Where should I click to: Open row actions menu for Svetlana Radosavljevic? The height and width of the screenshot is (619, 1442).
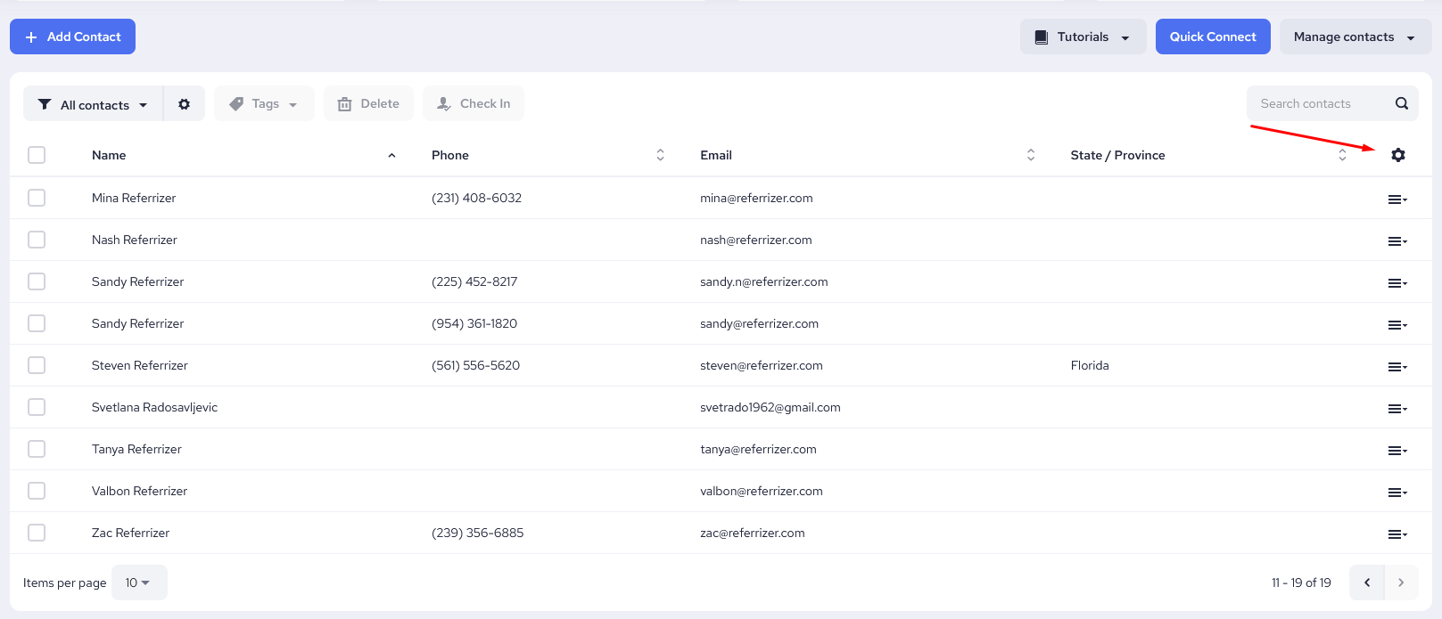(x=1397, y=409)
